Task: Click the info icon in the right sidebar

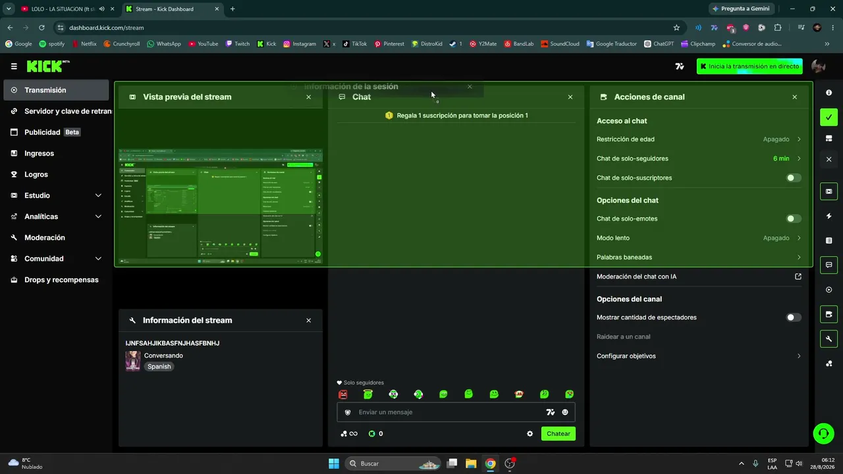Action: click(x=829, y=93)
